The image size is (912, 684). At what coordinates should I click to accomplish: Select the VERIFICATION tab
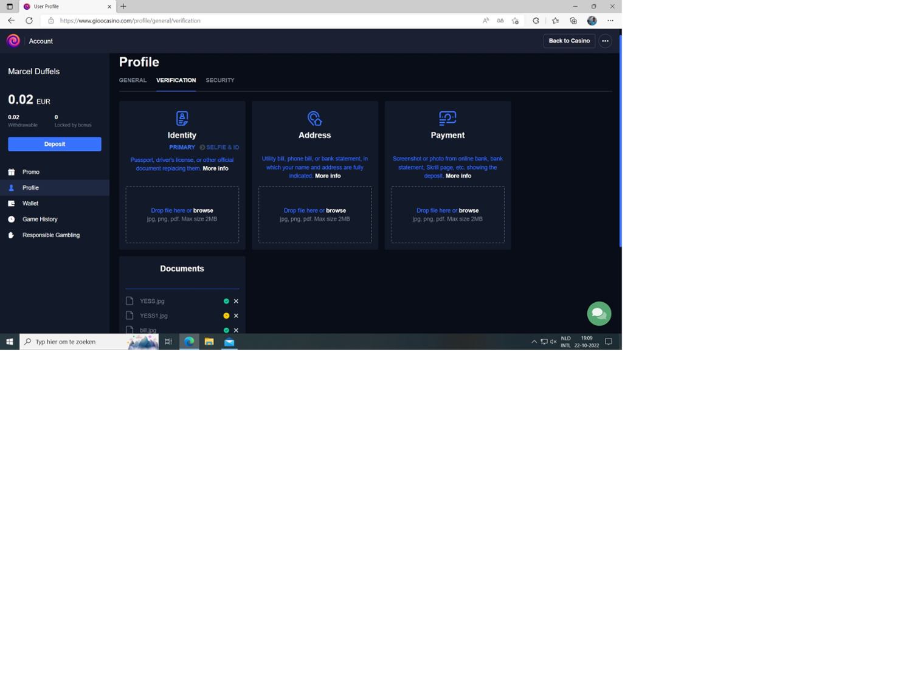point(176,80)
